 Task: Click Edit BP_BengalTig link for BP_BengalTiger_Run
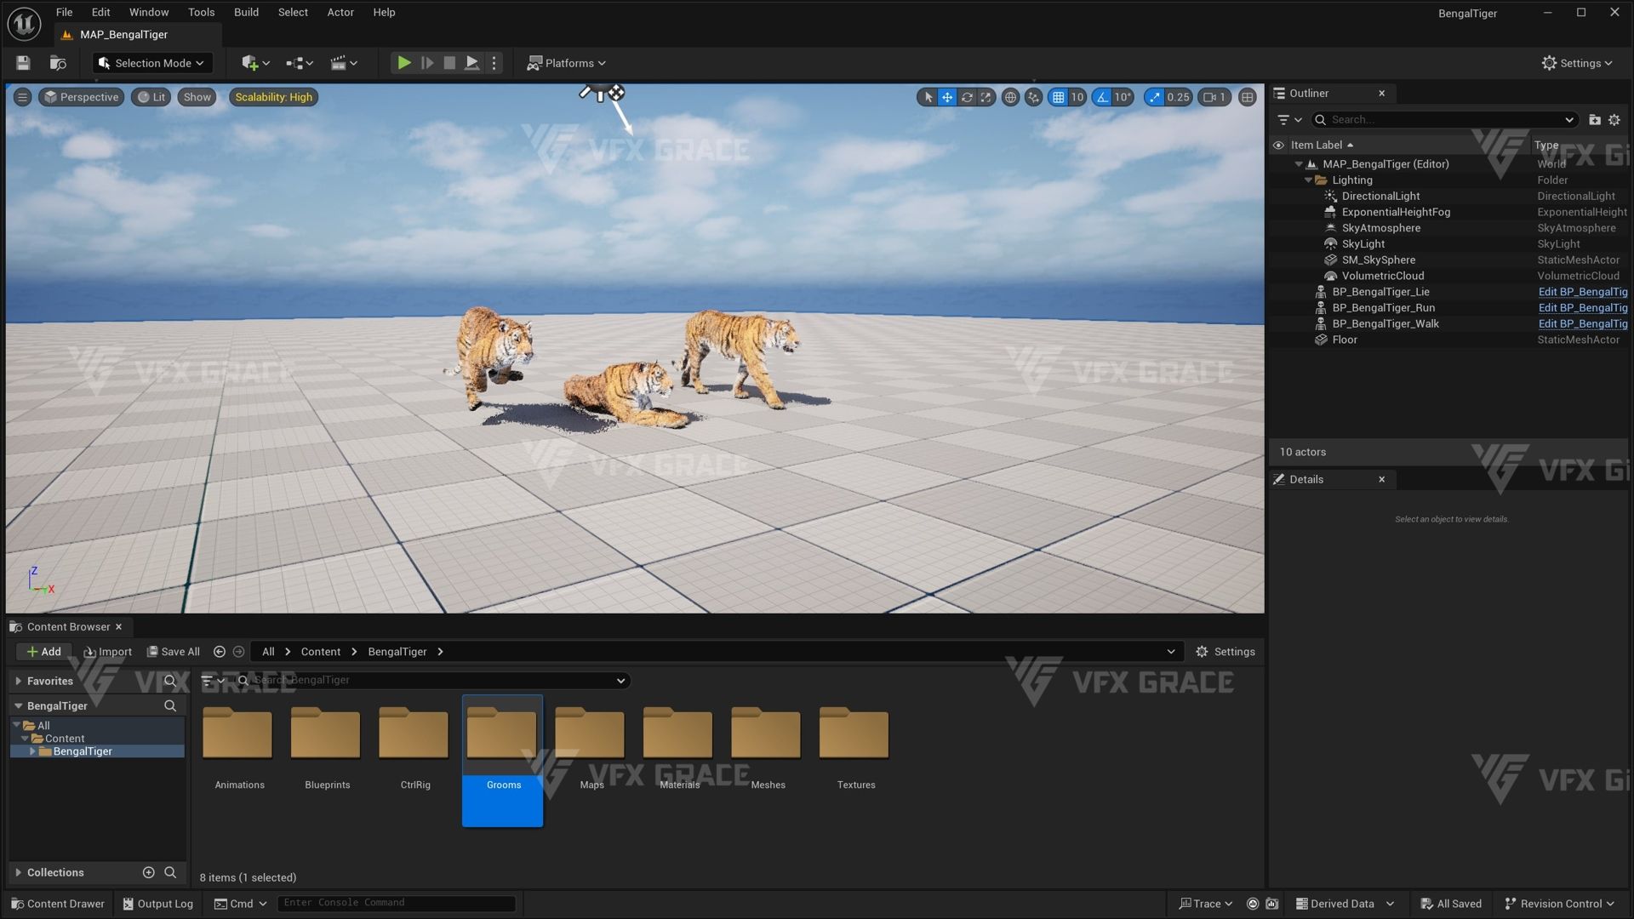pos(1582,308)
